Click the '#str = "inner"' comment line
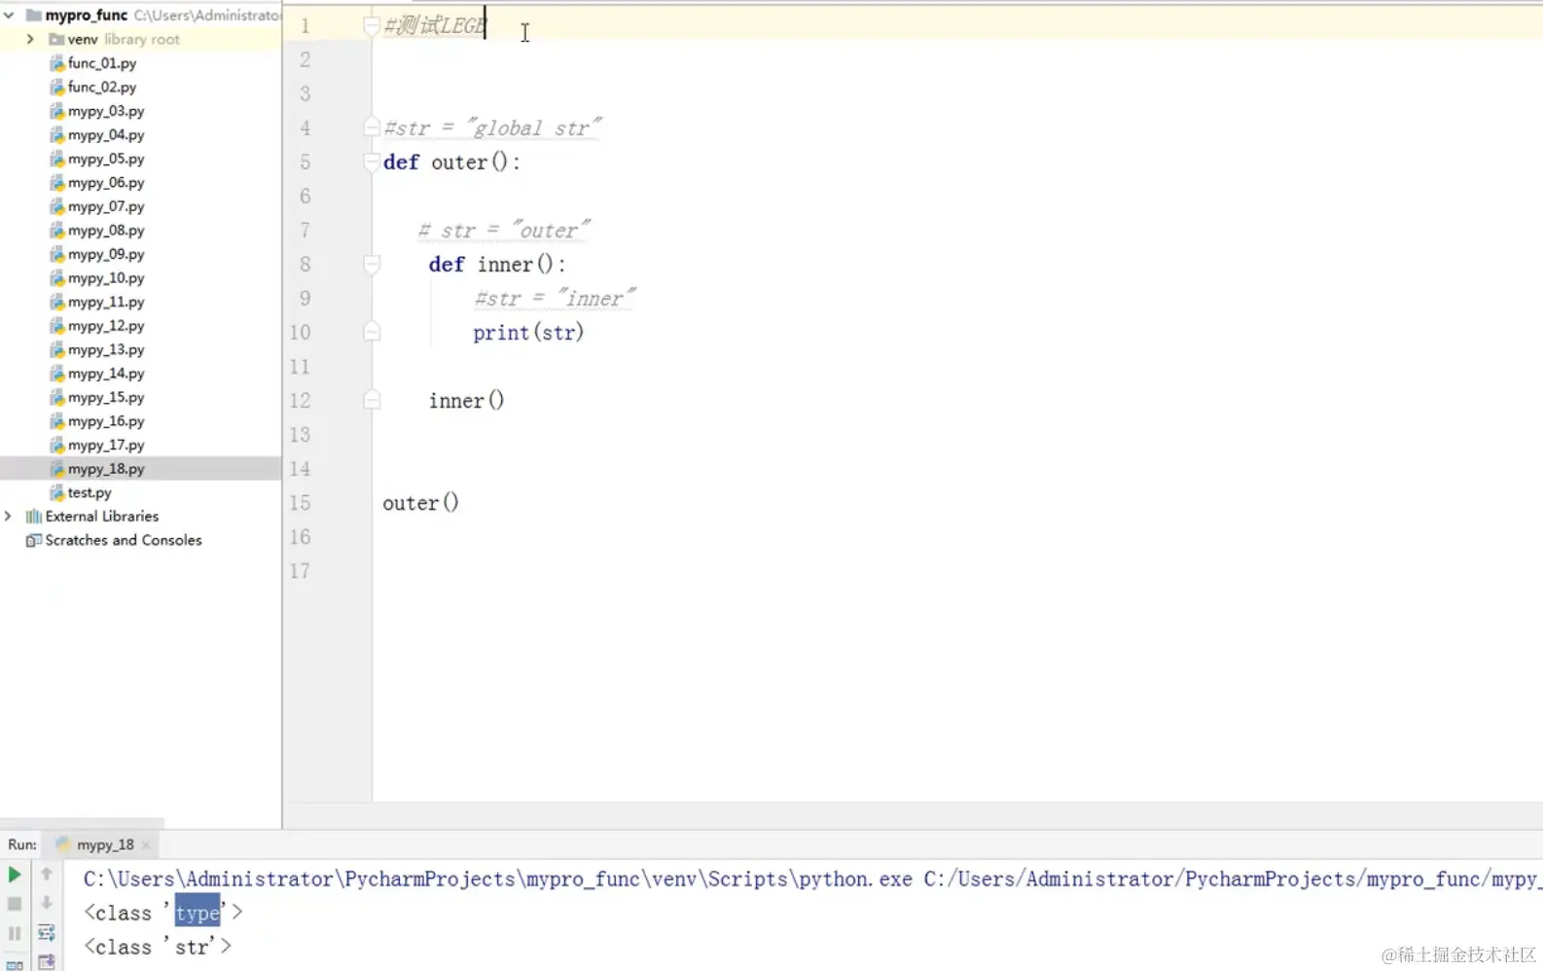 555,298
